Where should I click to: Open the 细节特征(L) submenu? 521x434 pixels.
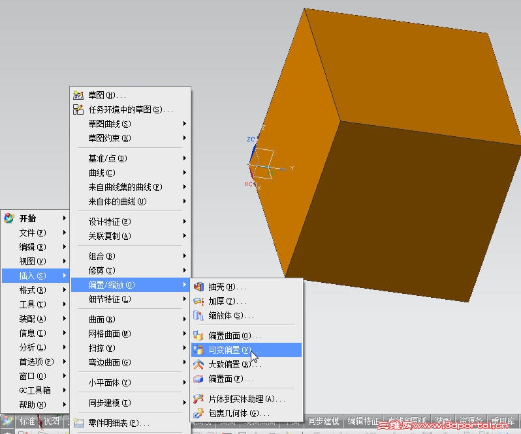[x=131, y=299]
